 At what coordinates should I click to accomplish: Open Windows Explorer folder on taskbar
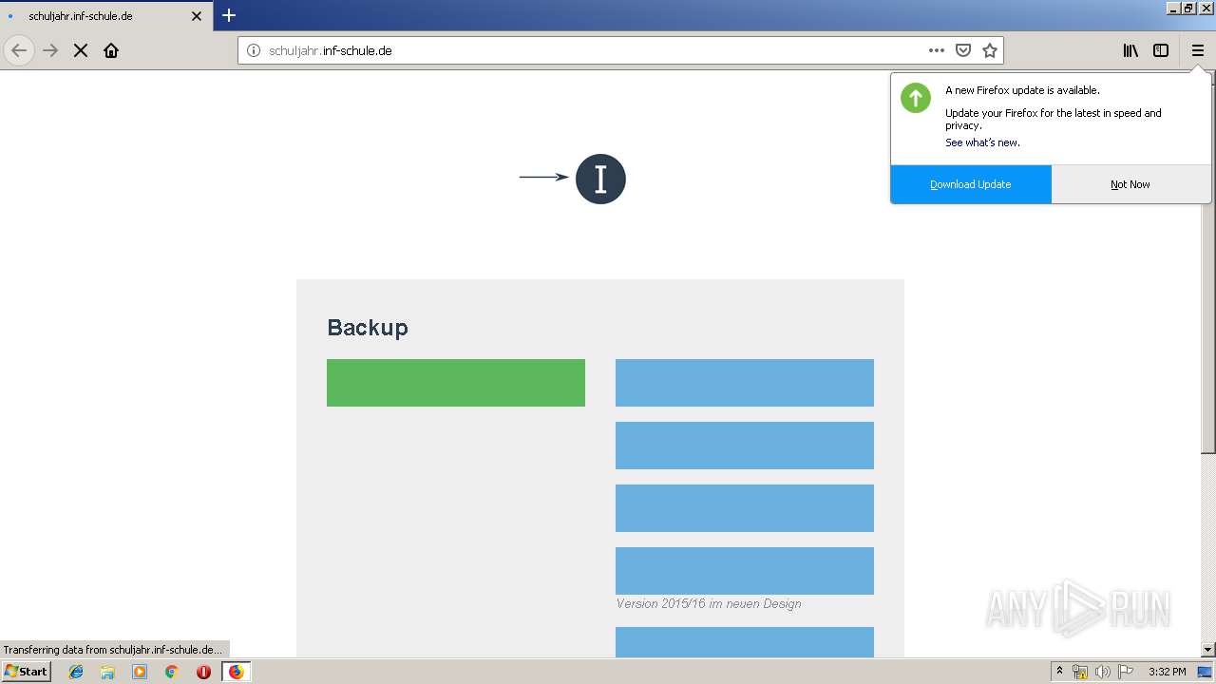(x=107, y=672)
